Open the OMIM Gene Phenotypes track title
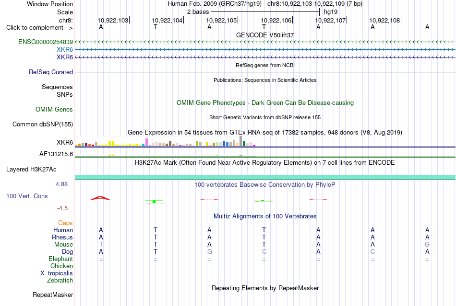 265,102
